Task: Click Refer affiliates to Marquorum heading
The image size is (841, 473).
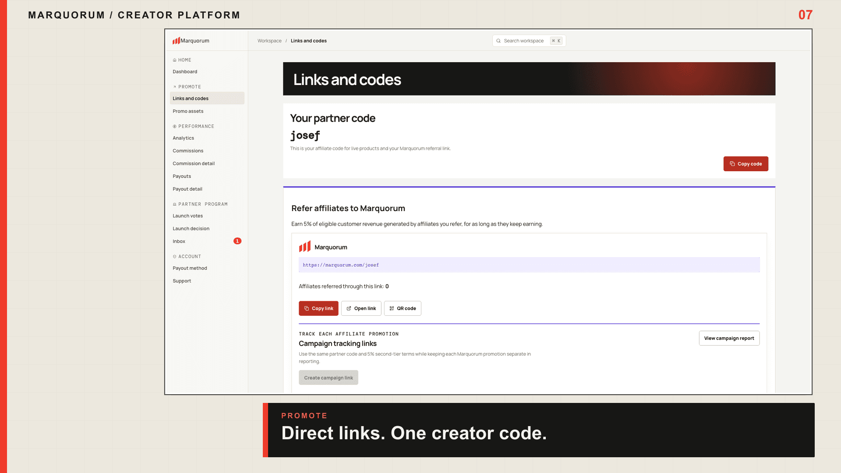Action: (348, 208)
